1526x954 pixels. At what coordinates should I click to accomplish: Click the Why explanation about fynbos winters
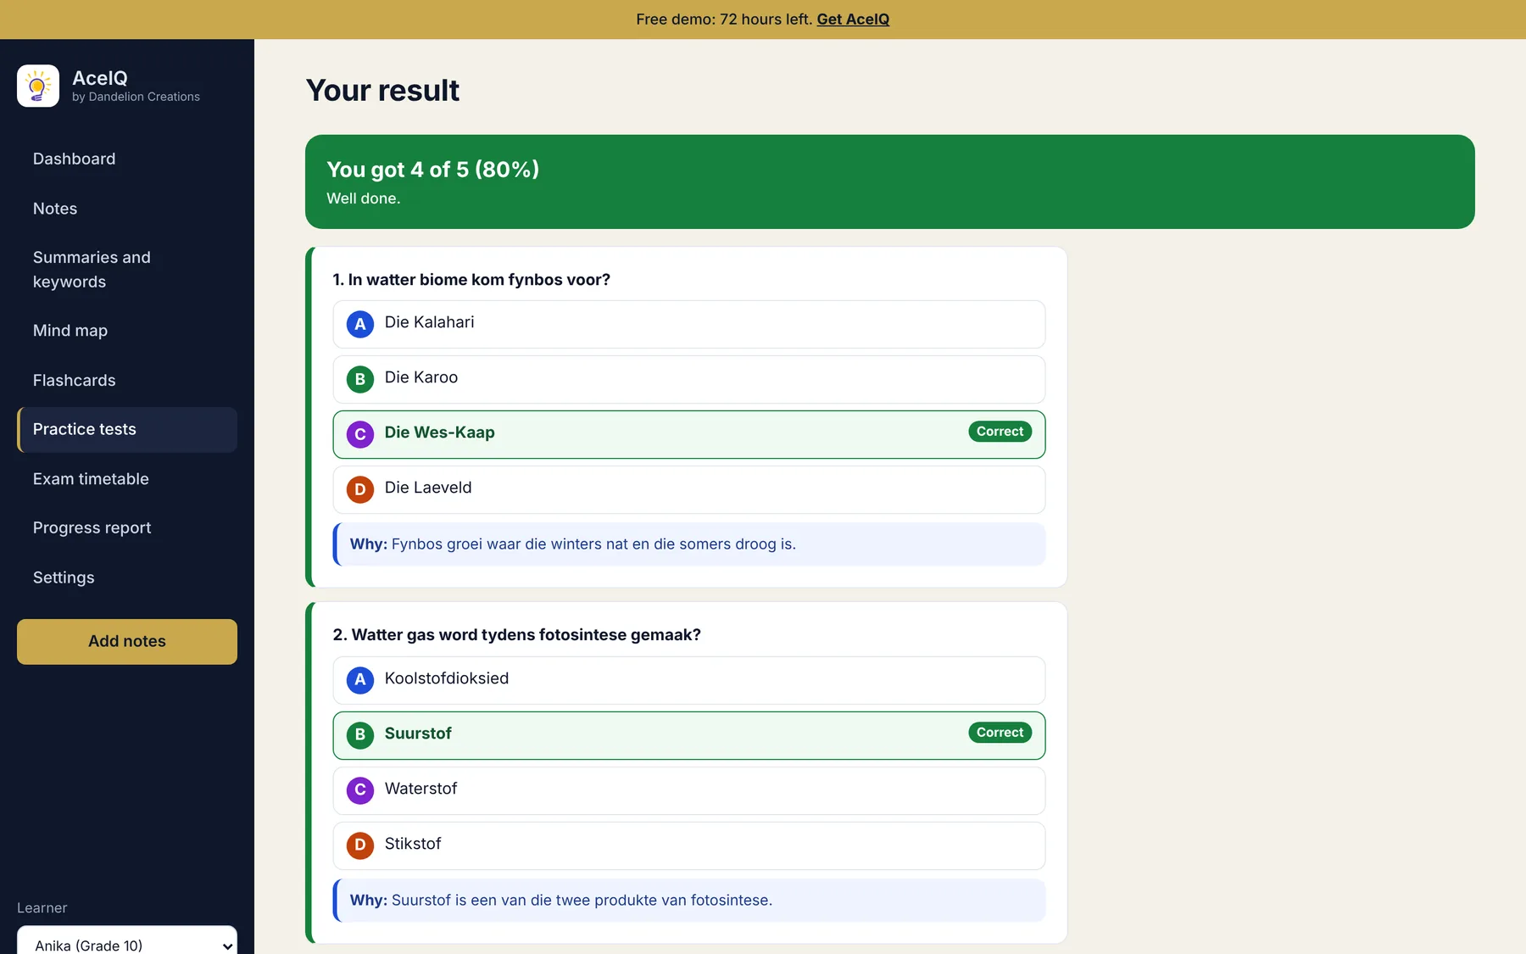[x=689, y=544]
